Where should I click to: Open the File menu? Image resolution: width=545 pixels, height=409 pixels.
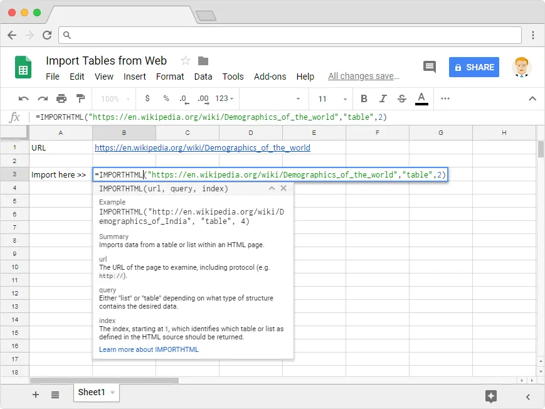(53, 77)
